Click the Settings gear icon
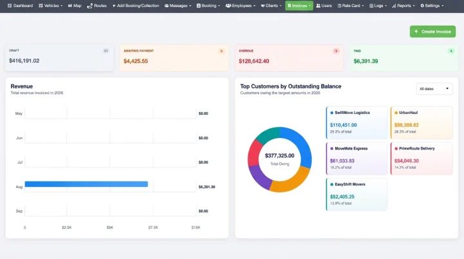 point(422,6)
